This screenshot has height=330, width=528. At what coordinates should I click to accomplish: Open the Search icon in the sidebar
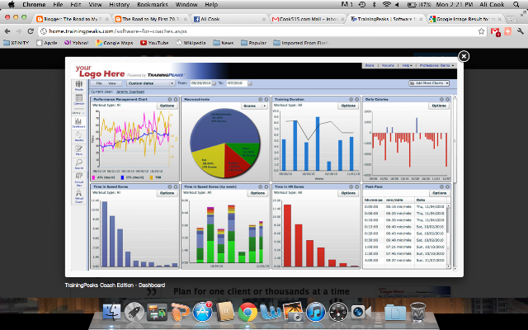click(x=79, y=164)
